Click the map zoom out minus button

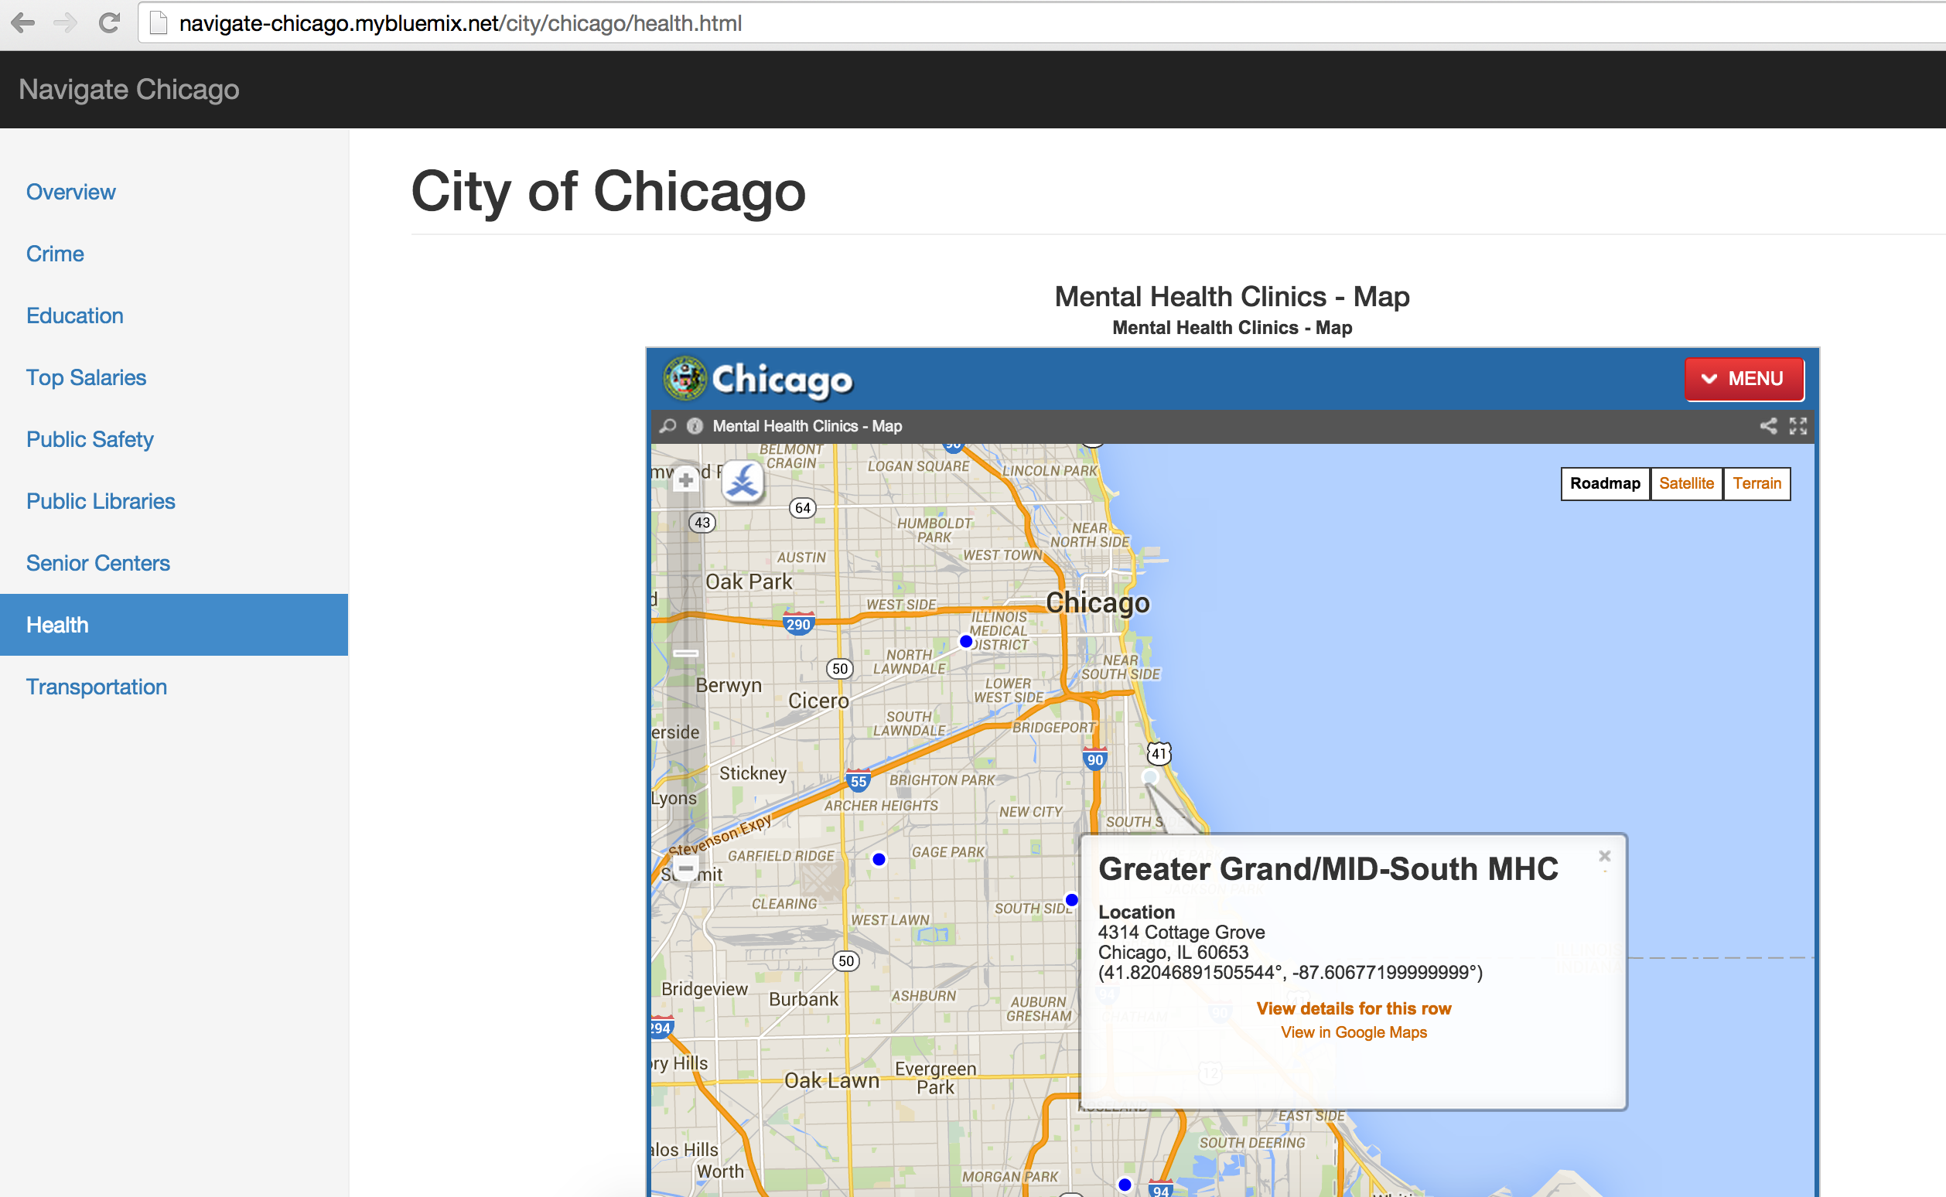(685, 868)
